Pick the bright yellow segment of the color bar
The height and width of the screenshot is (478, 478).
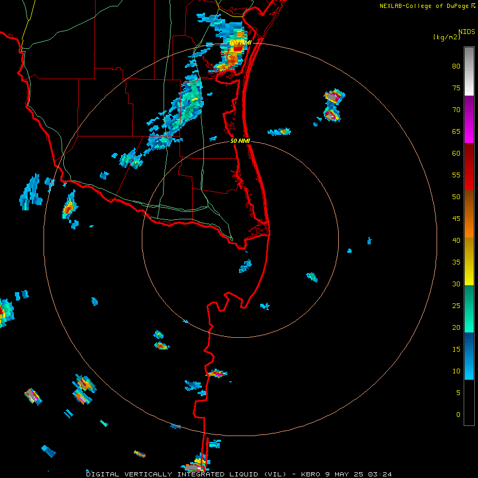coord(469,261)
